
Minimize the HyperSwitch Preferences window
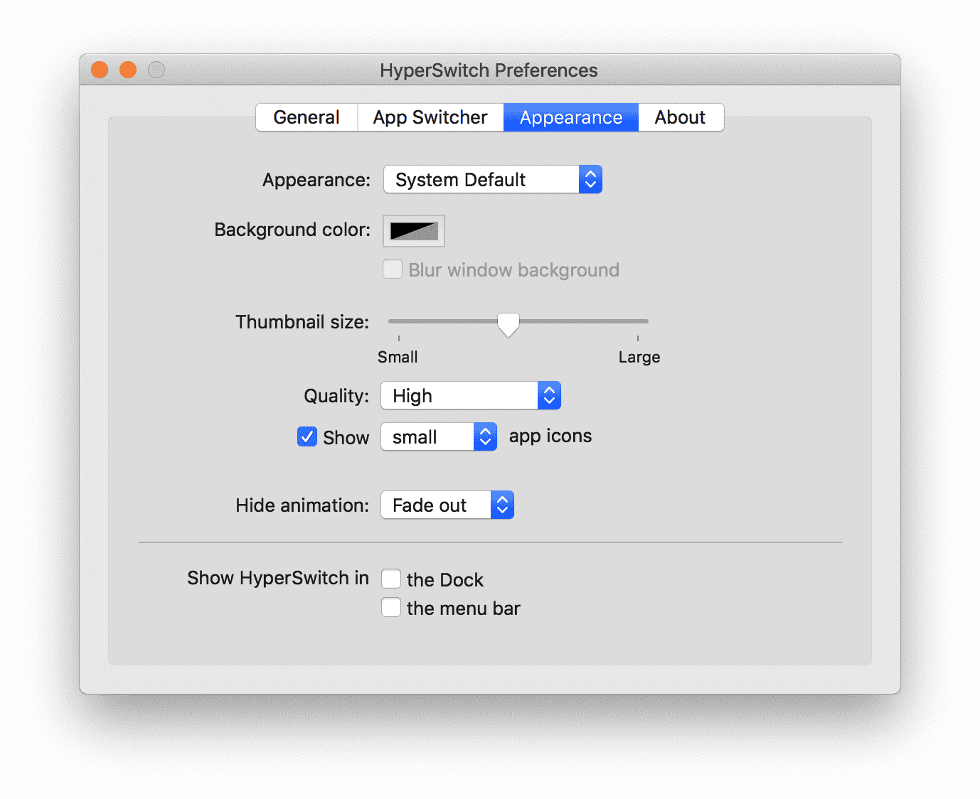tap(128, 70)
